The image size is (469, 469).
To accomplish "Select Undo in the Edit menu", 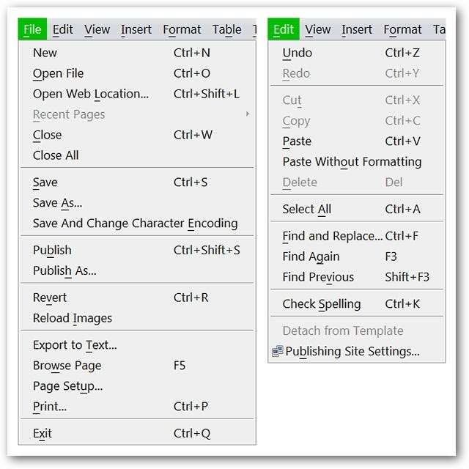I will [x=297, y=53].
